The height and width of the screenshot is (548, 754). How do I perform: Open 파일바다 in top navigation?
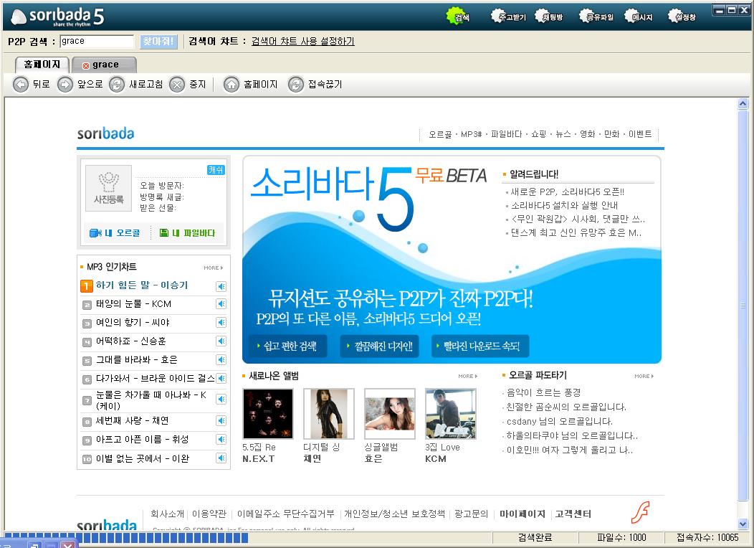[506, 134]
